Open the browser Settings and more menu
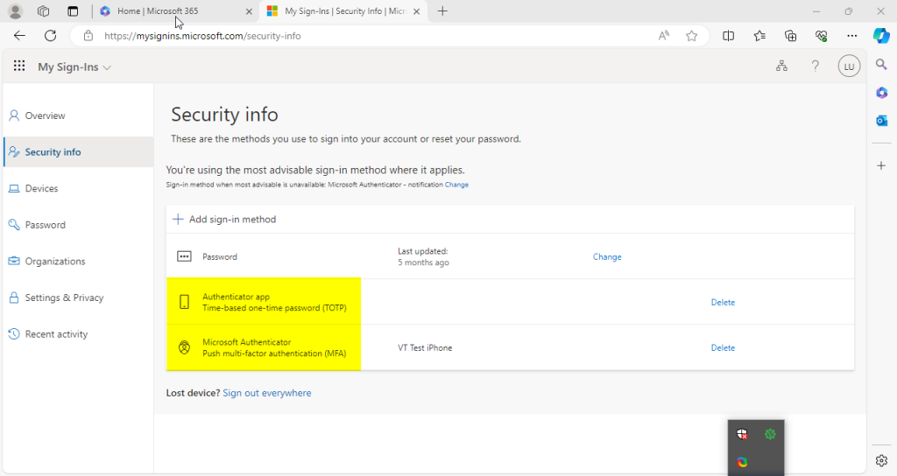 pos(851,36)
